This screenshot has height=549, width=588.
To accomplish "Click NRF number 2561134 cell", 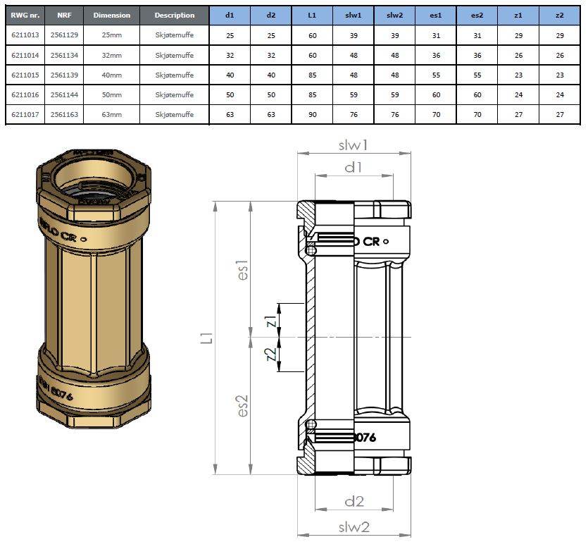I will (x=64, y=55).
